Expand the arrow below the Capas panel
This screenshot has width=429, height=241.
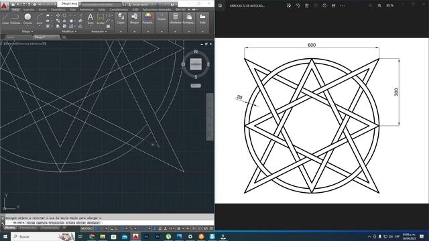[x=121, y=31]
